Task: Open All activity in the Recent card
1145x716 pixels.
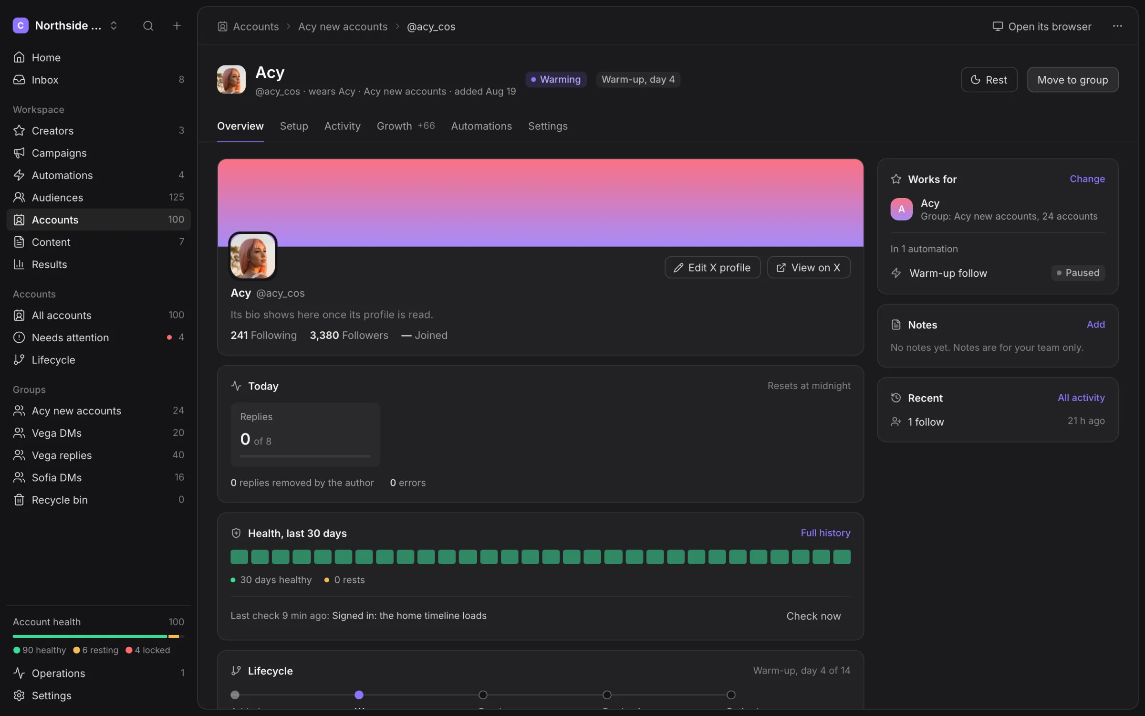Action: click(x=1081, y=398)
